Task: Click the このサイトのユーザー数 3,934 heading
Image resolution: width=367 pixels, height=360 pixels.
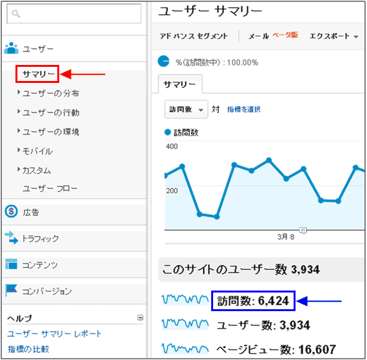Action: (241, 269)
